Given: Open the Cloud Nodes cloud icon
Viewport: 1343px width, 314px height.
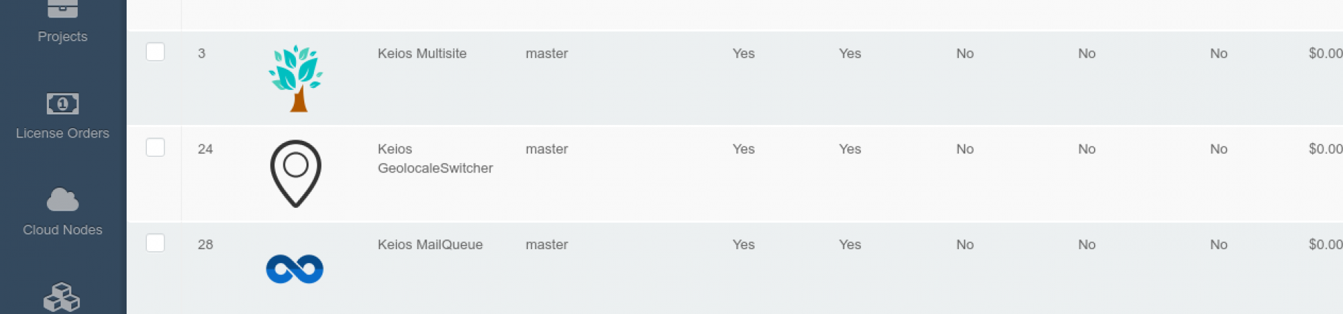Looking at the screenshot, I should (x=62, y=200).
